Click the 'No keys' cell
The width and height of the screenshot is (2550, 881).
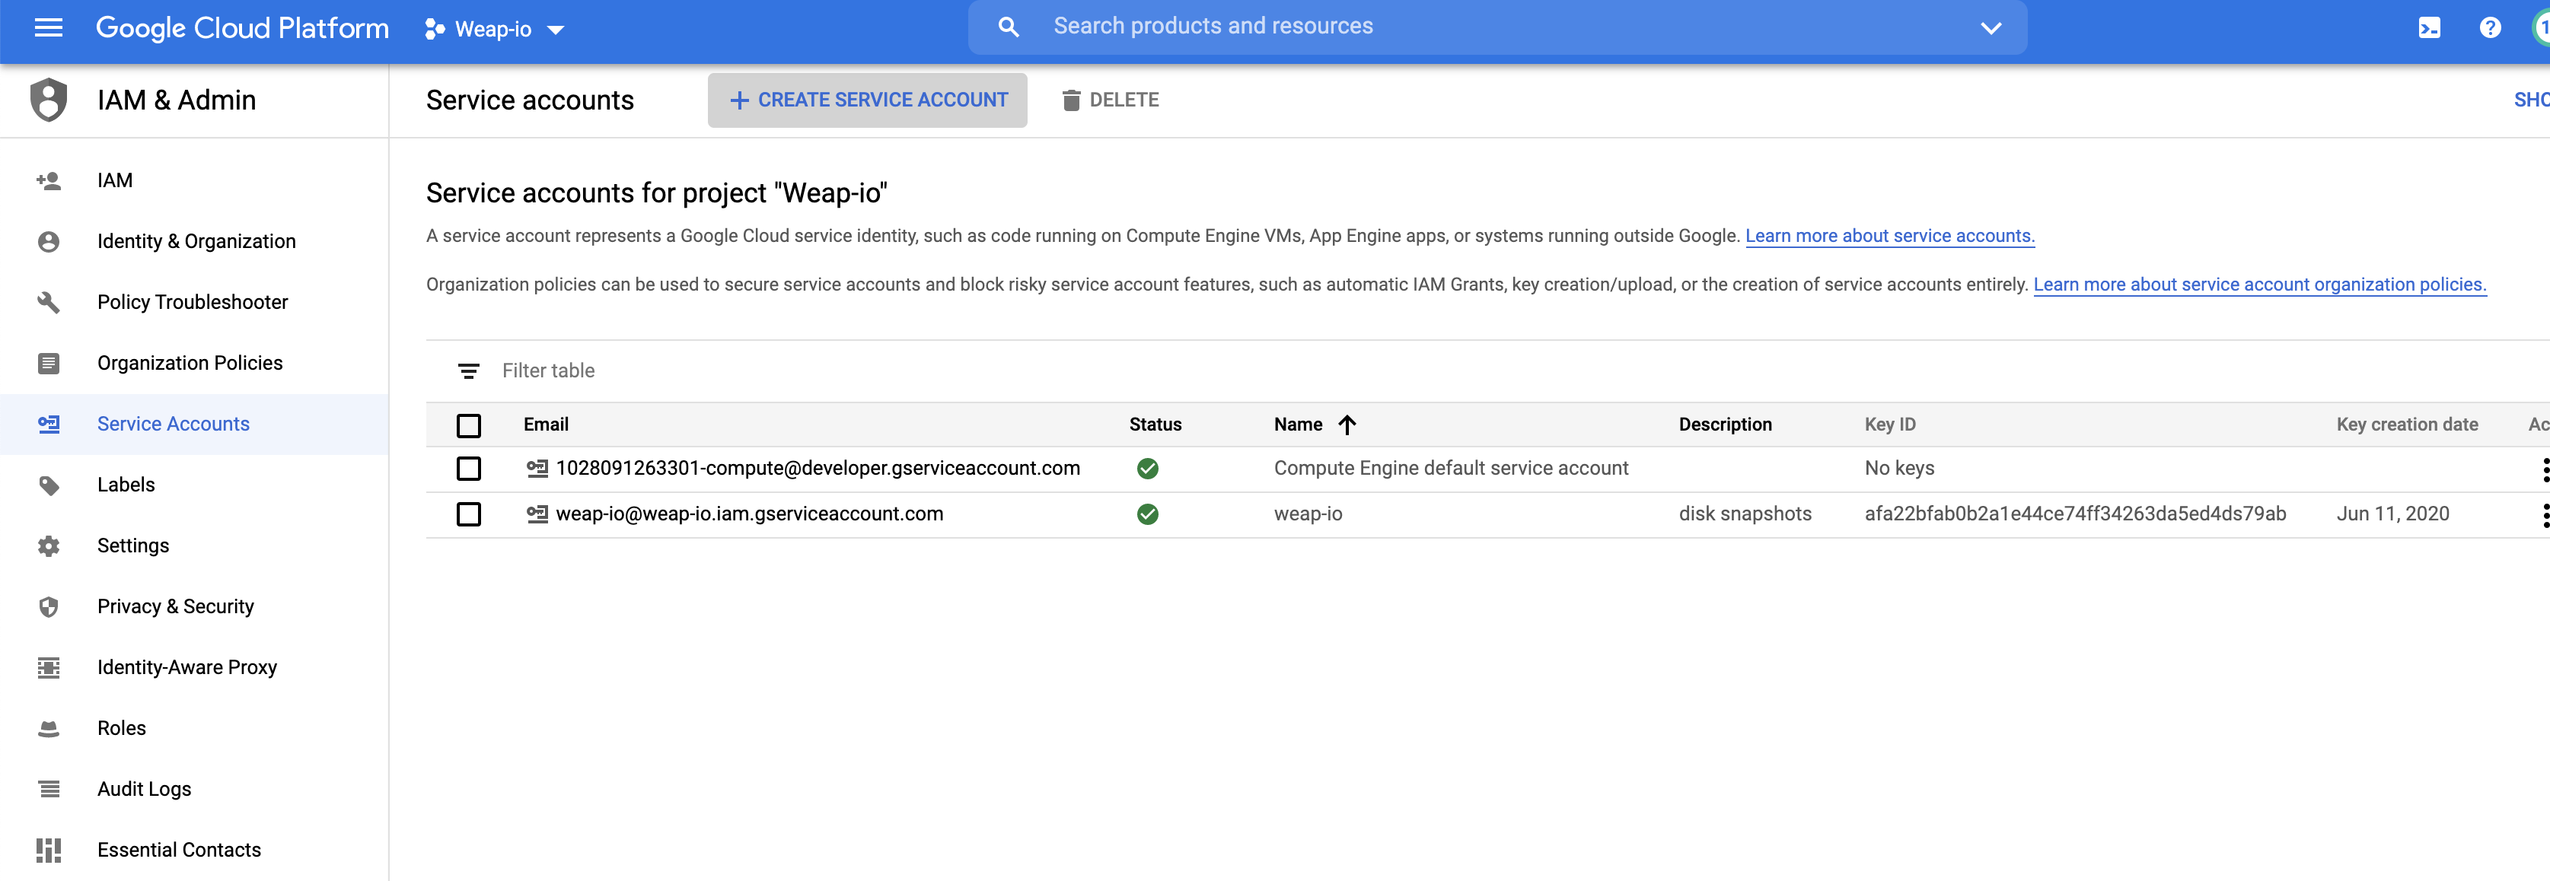pyautogui.click(x=1898, y=468)
